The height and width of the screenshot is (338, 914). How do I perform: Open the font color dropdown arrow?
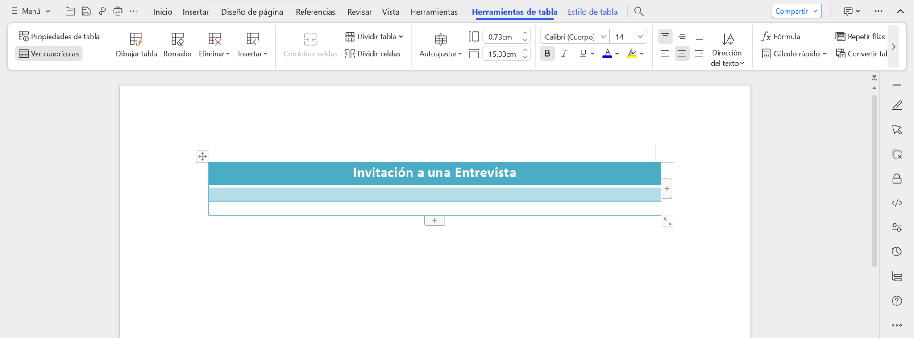click(617, 54)
